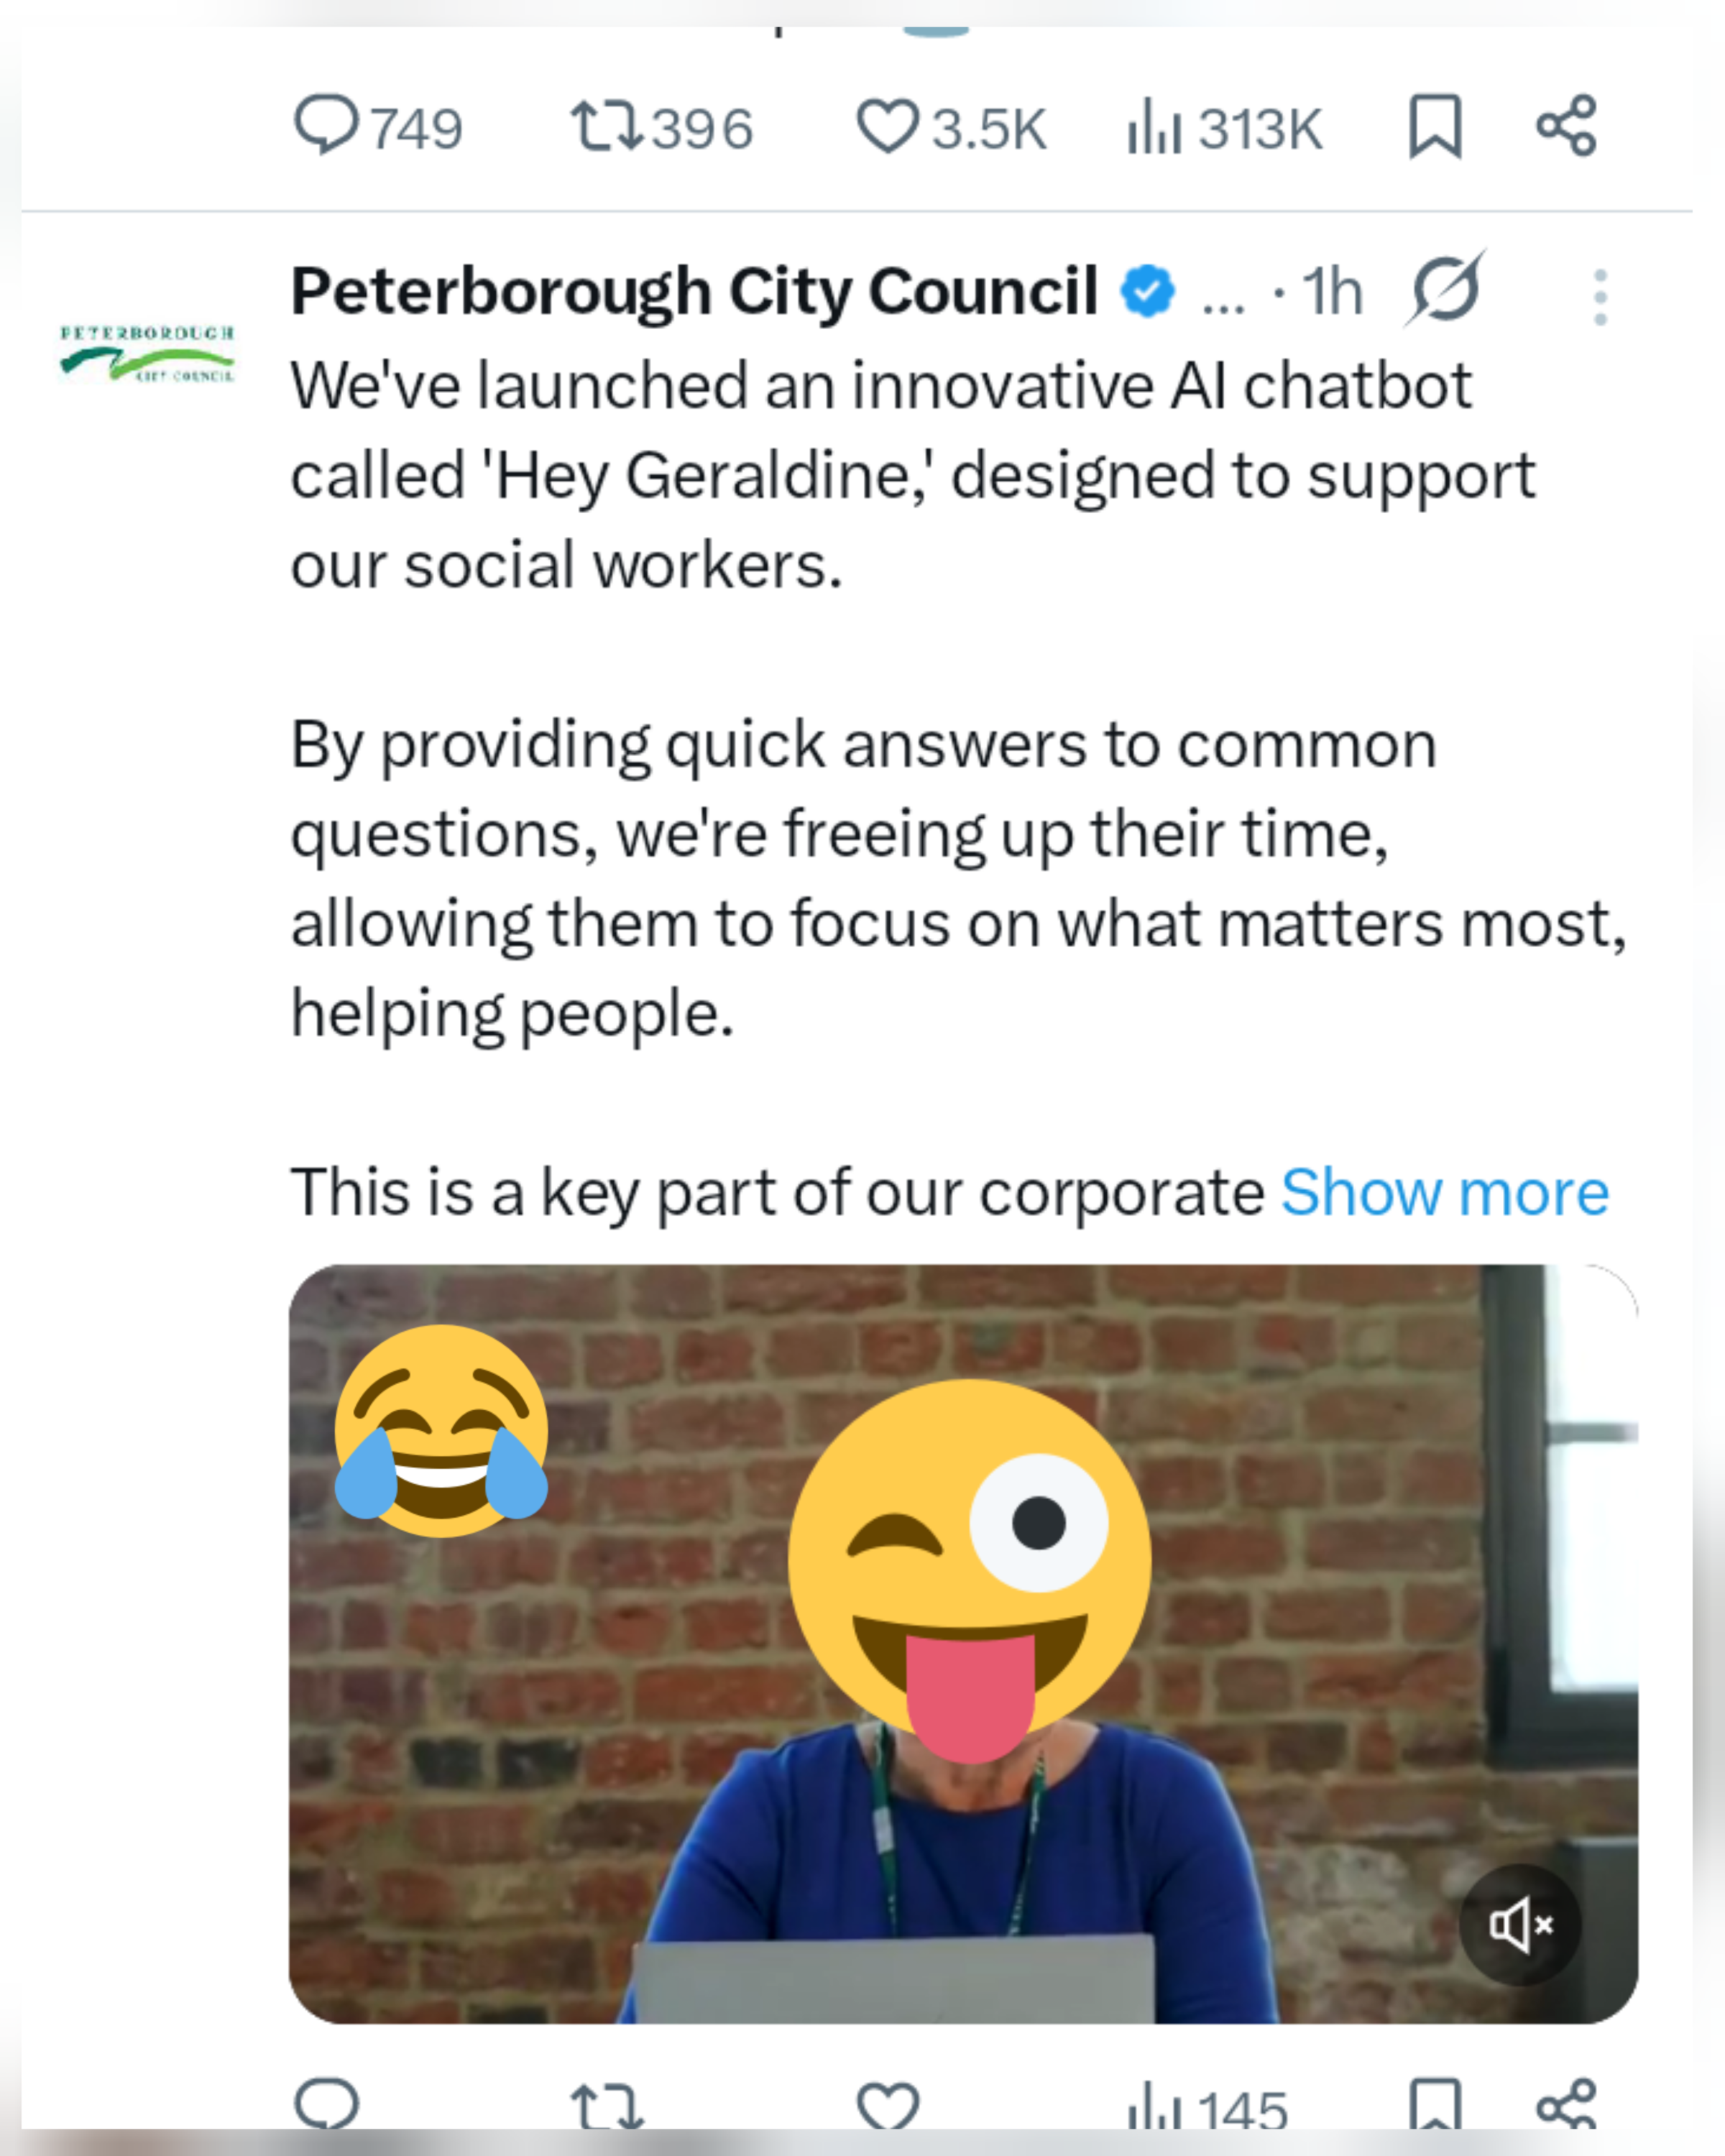Image resolution: width=1725 pixels, height=2156 pixels.
Task: Unmute the video in the tweet
Action: tap(1520, 1925)
